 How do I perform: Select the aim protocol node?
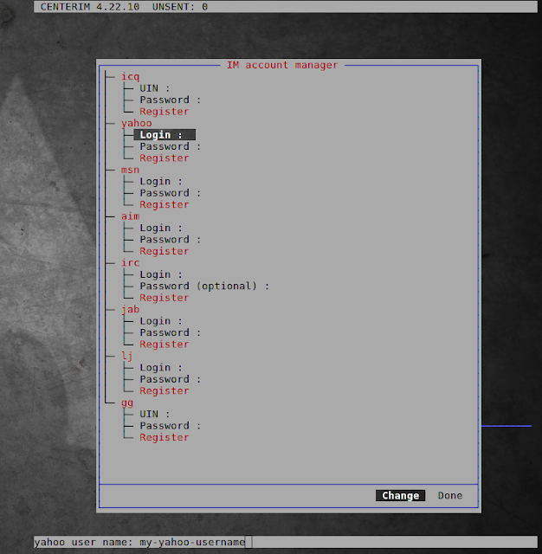(x=131, y=216)
